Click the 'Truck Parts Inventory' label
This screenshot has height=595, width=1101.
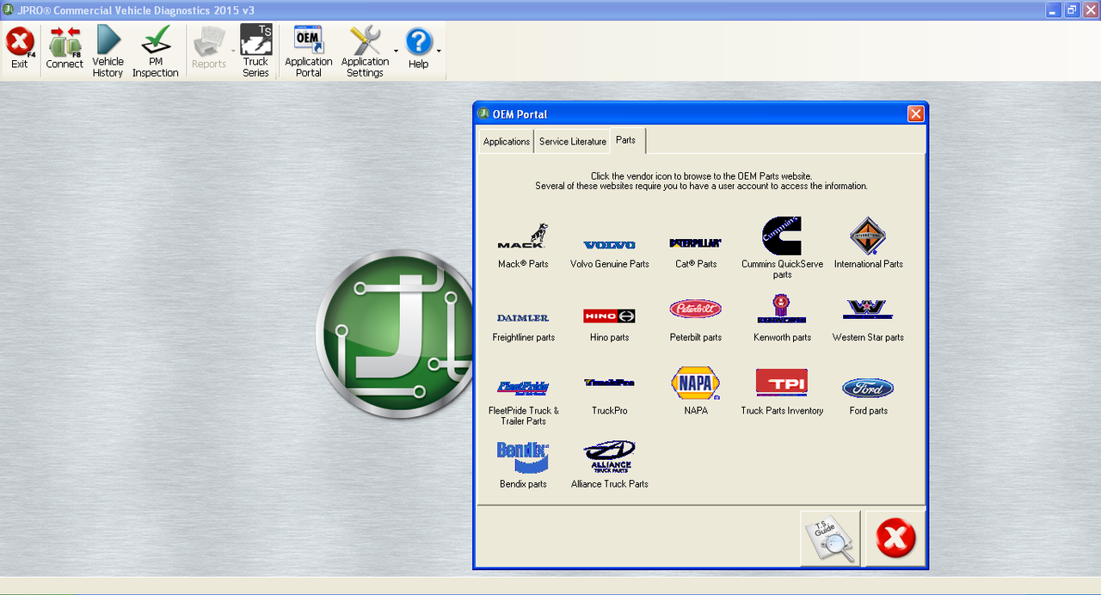782,411
